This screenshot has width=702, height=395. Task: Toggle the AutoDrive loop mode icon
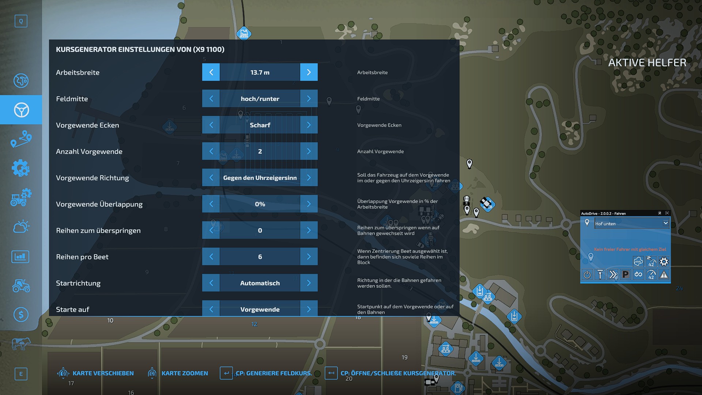[638, 275]
